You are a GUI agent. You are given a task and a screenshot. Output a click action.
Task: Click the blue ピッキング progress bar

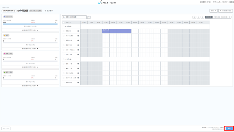click(x=30, y=24)
